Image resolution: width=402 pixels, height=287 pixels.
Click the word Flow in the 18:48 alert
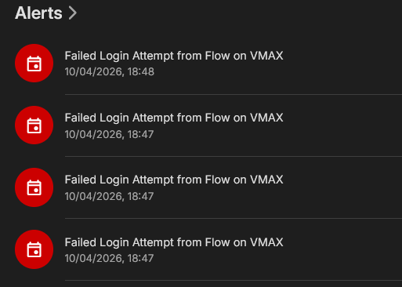pos(215,56)
